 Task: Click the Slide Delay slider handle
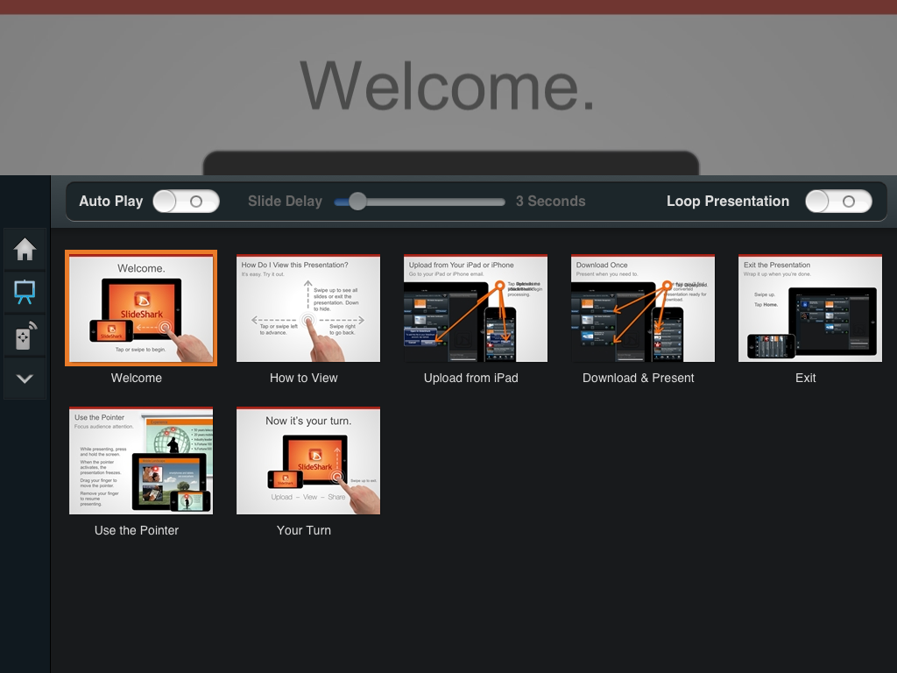pyautogui.click(x=357, y=202)
